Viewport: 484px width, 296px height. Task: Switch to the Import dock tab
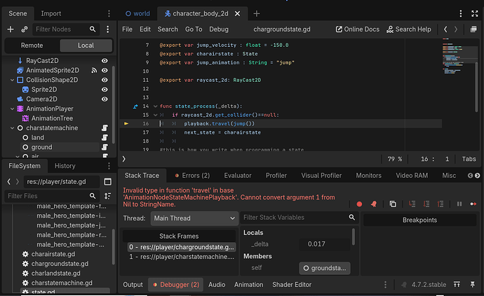tap(51, 13)
